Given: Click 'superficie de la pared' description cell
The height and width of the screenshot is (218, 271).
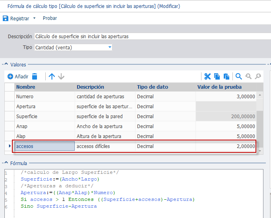Looking at the screenshot, I should pyautogui.click(x=105, y=116).
